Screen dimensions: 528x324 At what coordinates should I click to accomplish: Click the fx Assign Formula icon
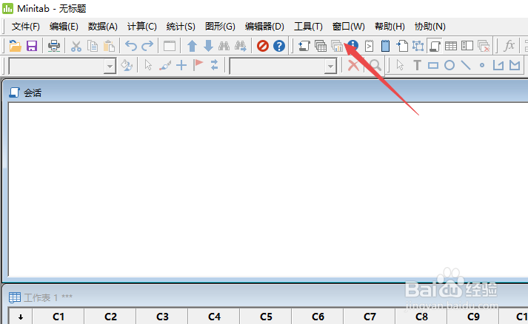click(509, 46)
